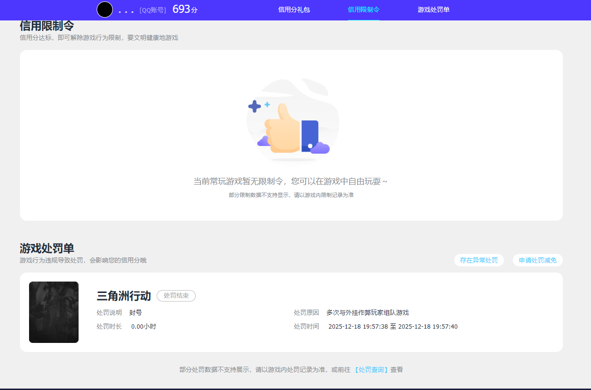Select the 三角洲行动 game cover image
This screenshot has width=591, height=390.
(x=53, y=312)
